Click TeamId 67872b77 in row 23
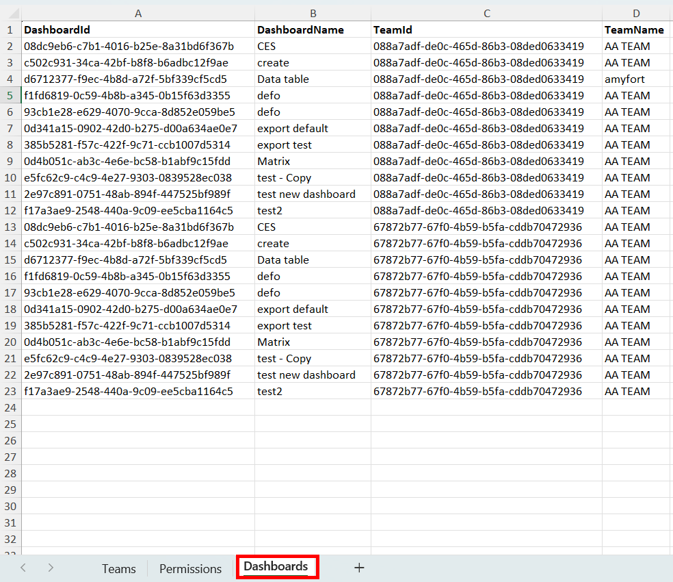Screen dimensions: 673x582 tap(487, 391)
